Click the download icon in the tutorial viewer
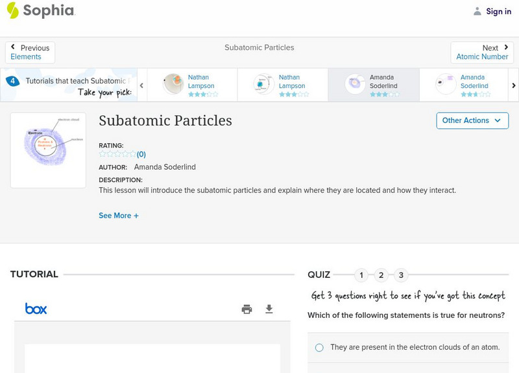This screenshot has width=519, height=373. 269,309
